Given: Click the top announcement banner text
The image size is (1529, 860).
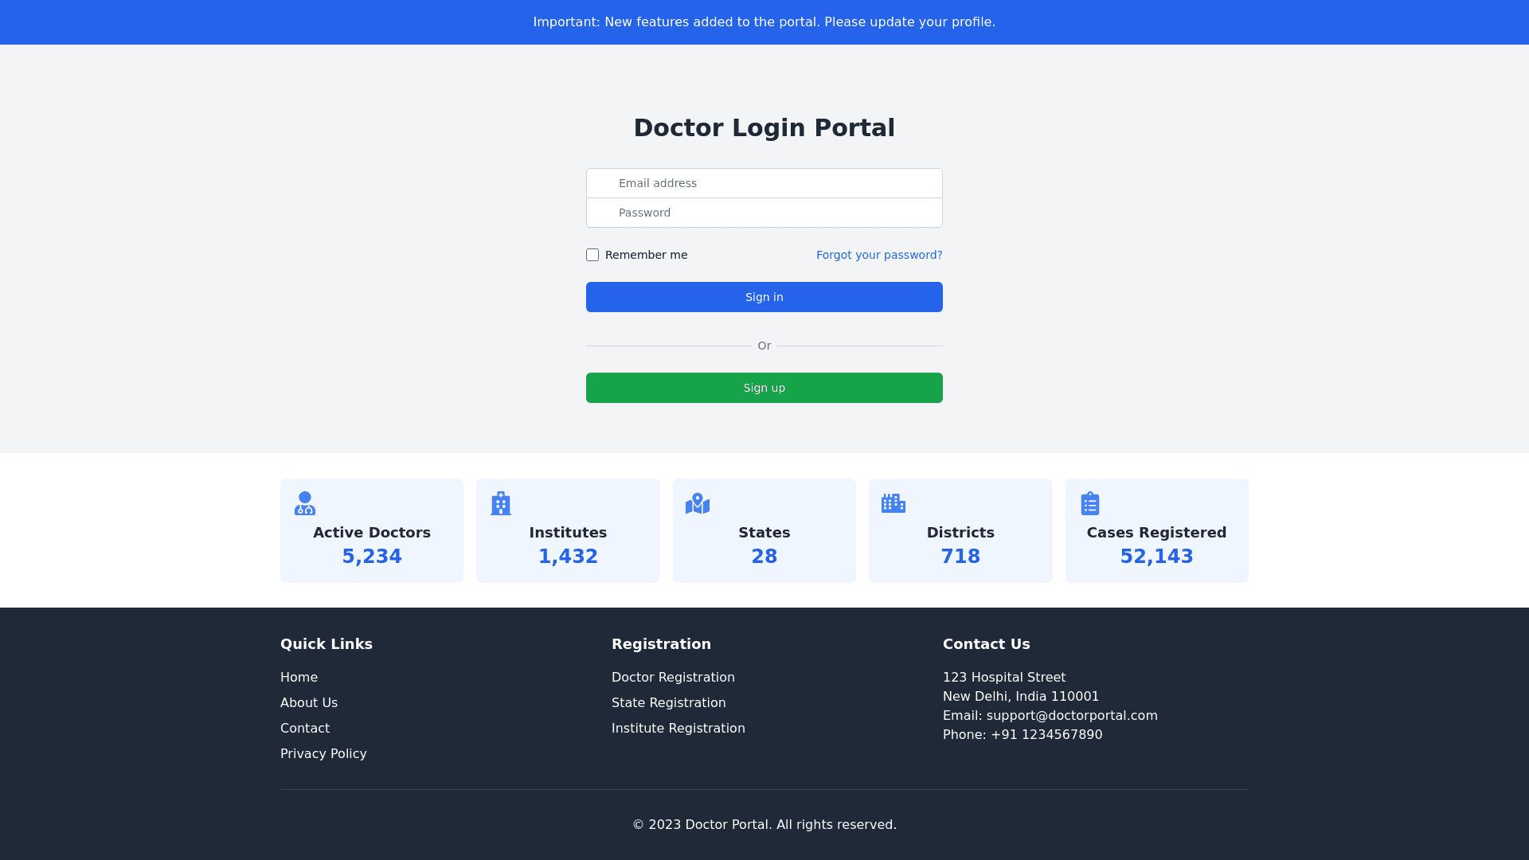Looking at the screenshot, I should [764, 22].
